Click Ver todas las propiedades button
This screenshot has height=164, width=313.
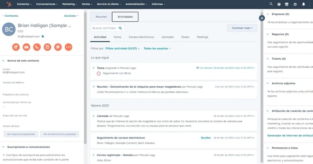[21, 134]
